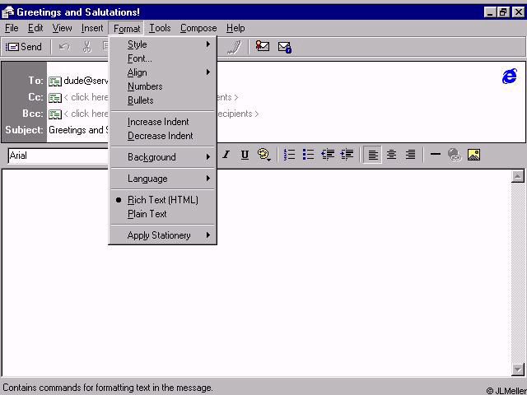Viewport: 527px width, 395px height.
Task: Insert a horizontal line via toolbar
Action: 436,155
